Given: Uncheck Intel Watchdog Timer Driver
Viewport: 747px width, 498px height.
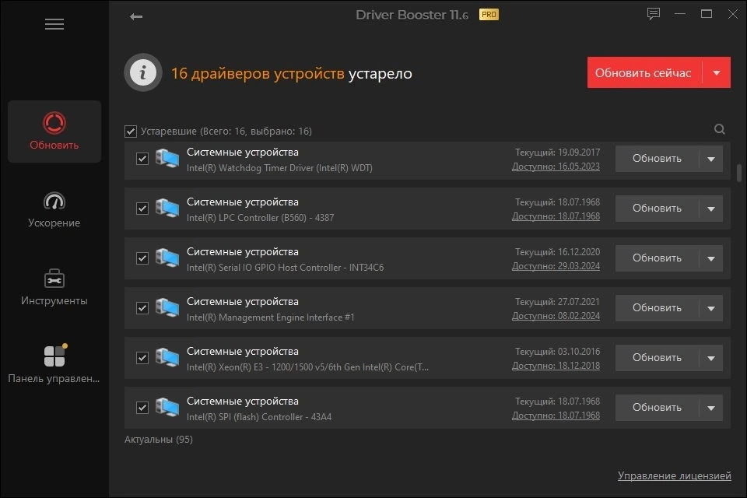Looking at the screenshot, I should coord(142,159).
